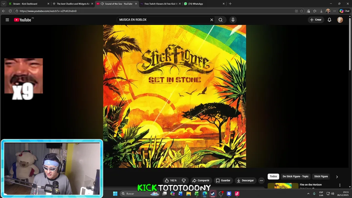Viewport: 352px width, 198px height.
Task: Start voice search with microphone icon
Action: click(233, 20)
